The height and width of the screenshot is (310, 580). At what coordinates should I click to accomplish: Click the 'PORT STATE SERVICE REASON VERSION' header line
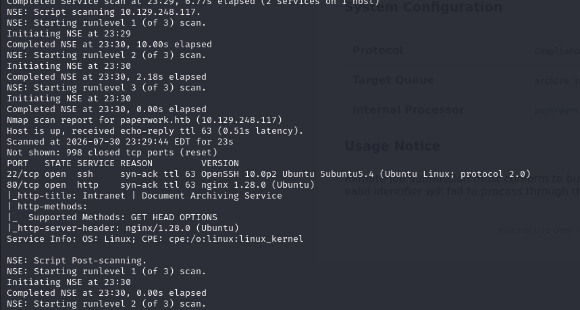click(x=123, y=163)
